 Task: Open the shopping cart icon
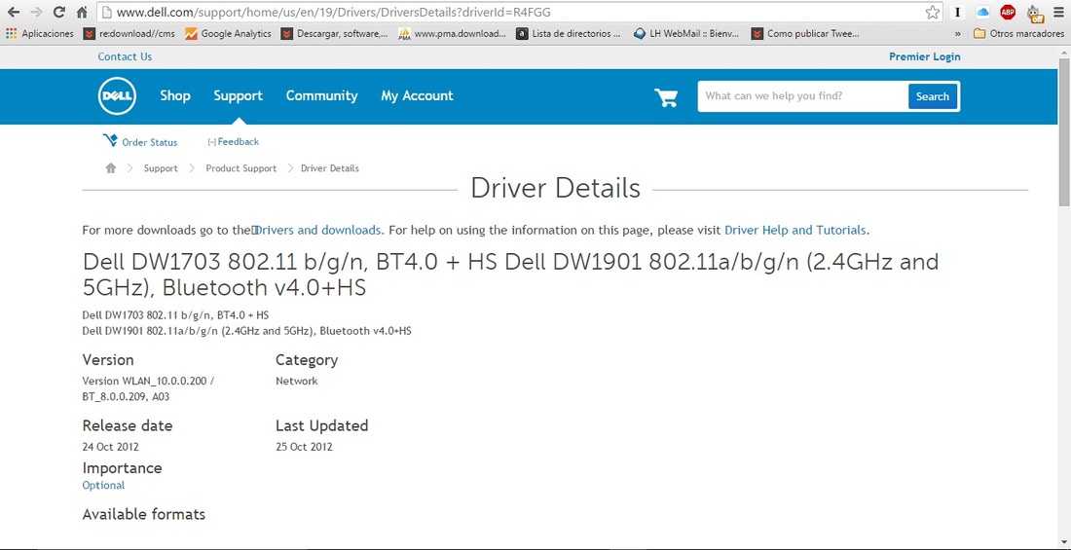[666, 97]
